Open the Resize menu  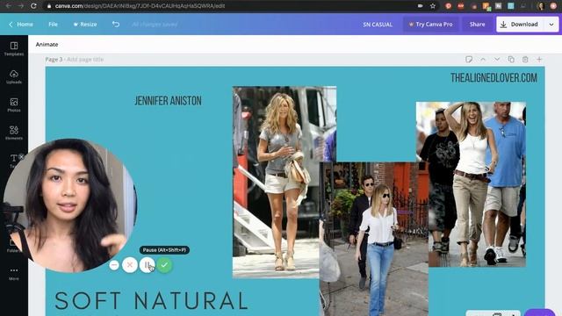[85, 24]
